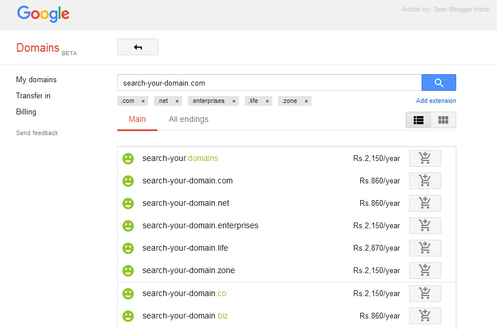Viewport: 497px width, 330px height.
Task: Remove the .life extension filter
Action: (267, 101)
